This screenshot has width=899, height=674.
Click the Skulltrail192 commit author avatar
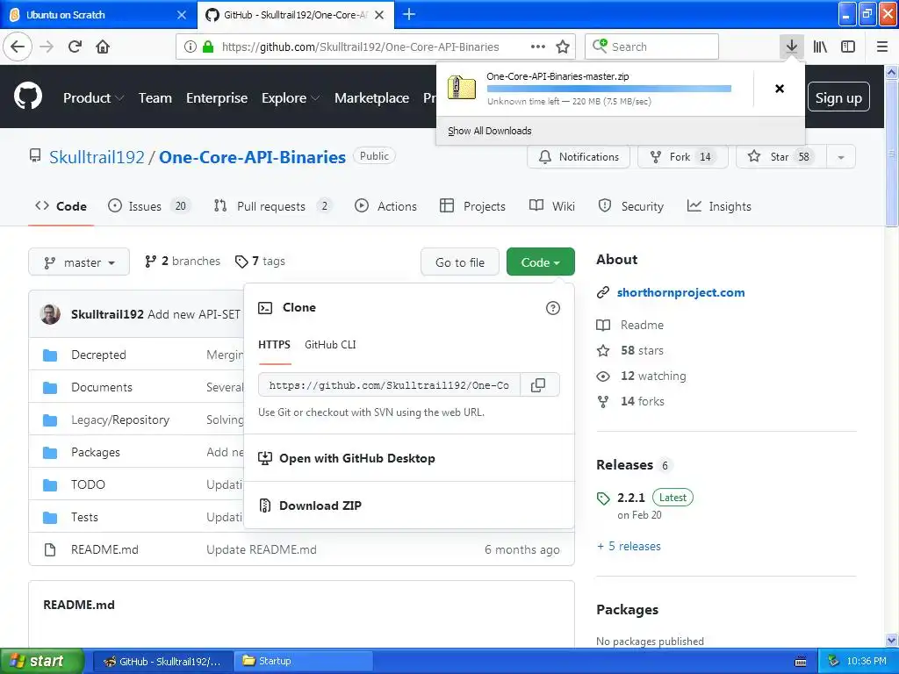[x=50, y=314]
